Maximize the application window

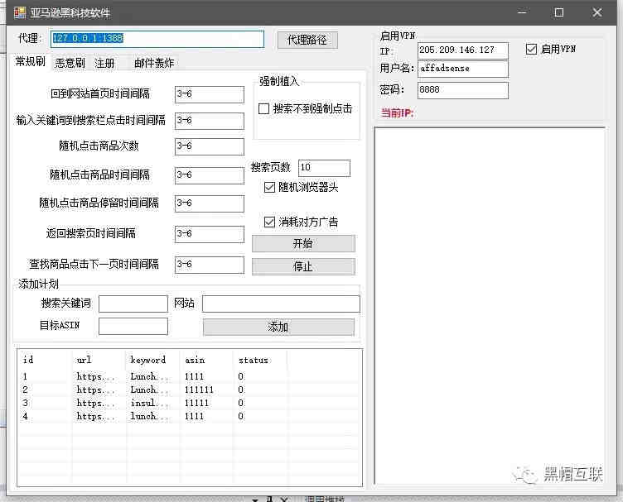[x=559, y=12]
